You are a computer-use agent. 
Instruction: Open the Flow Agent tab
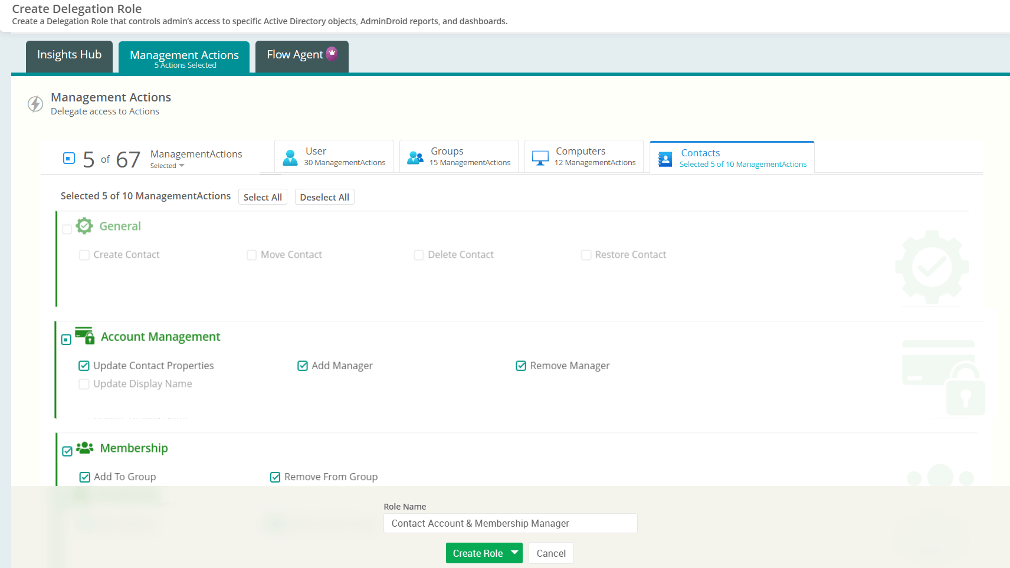point(302,57)
